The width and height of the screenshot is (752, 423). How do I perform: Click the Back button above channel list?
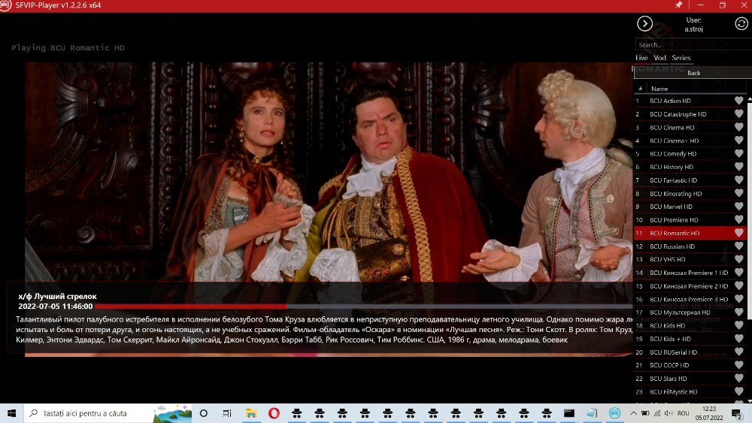pos(693,73)
